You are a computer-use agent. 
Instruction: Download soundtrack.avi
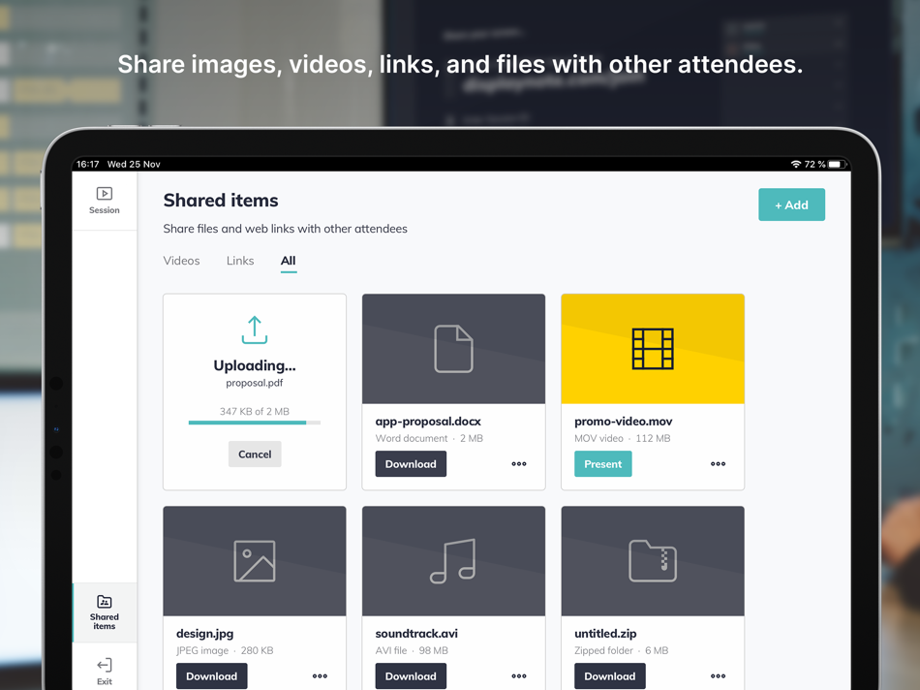click(x=411, y=675)
